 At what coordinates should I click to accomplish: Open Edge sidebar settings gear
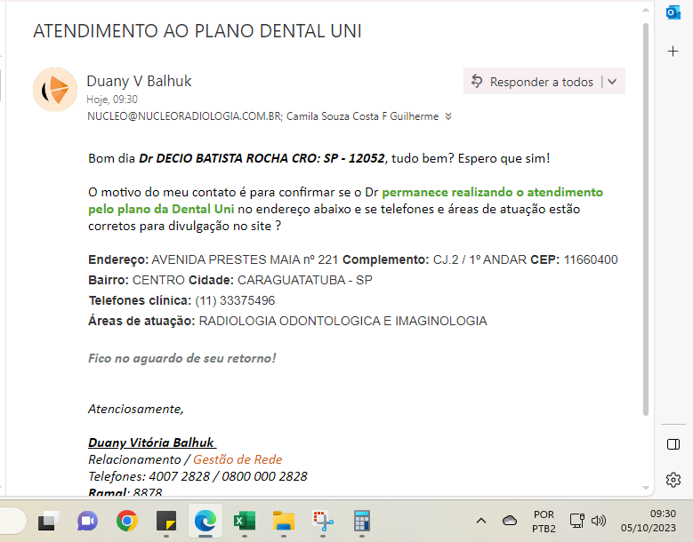tap(673, 479)
